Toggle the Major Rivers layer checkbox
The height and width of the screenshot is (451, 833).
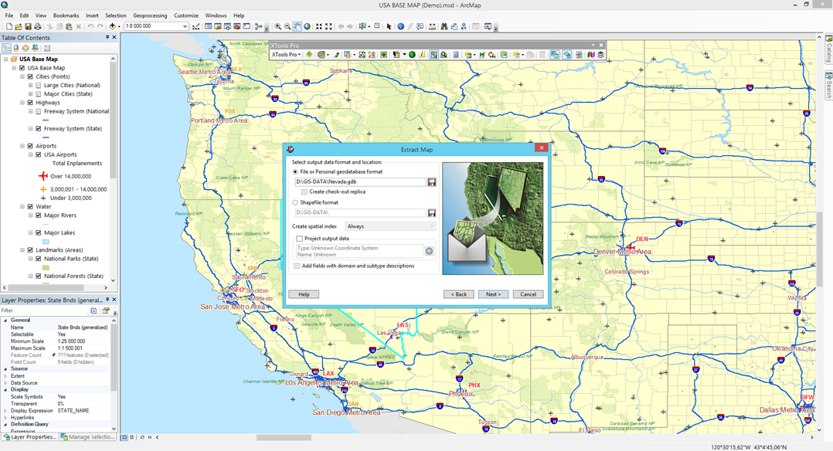click(39, 215)
